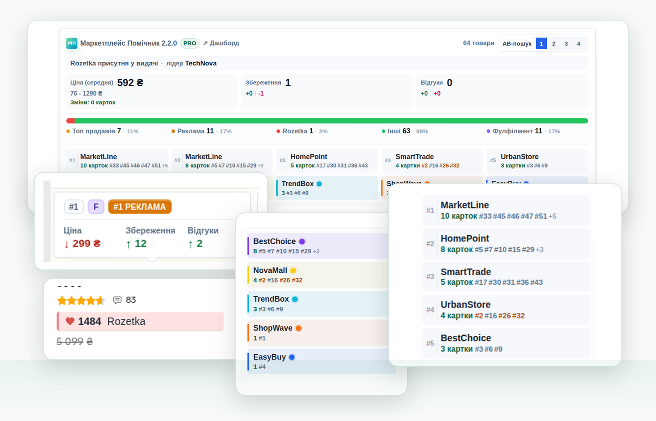Click the leader name TechNova
Screen dimensions: 656x421
coord(201,63)
